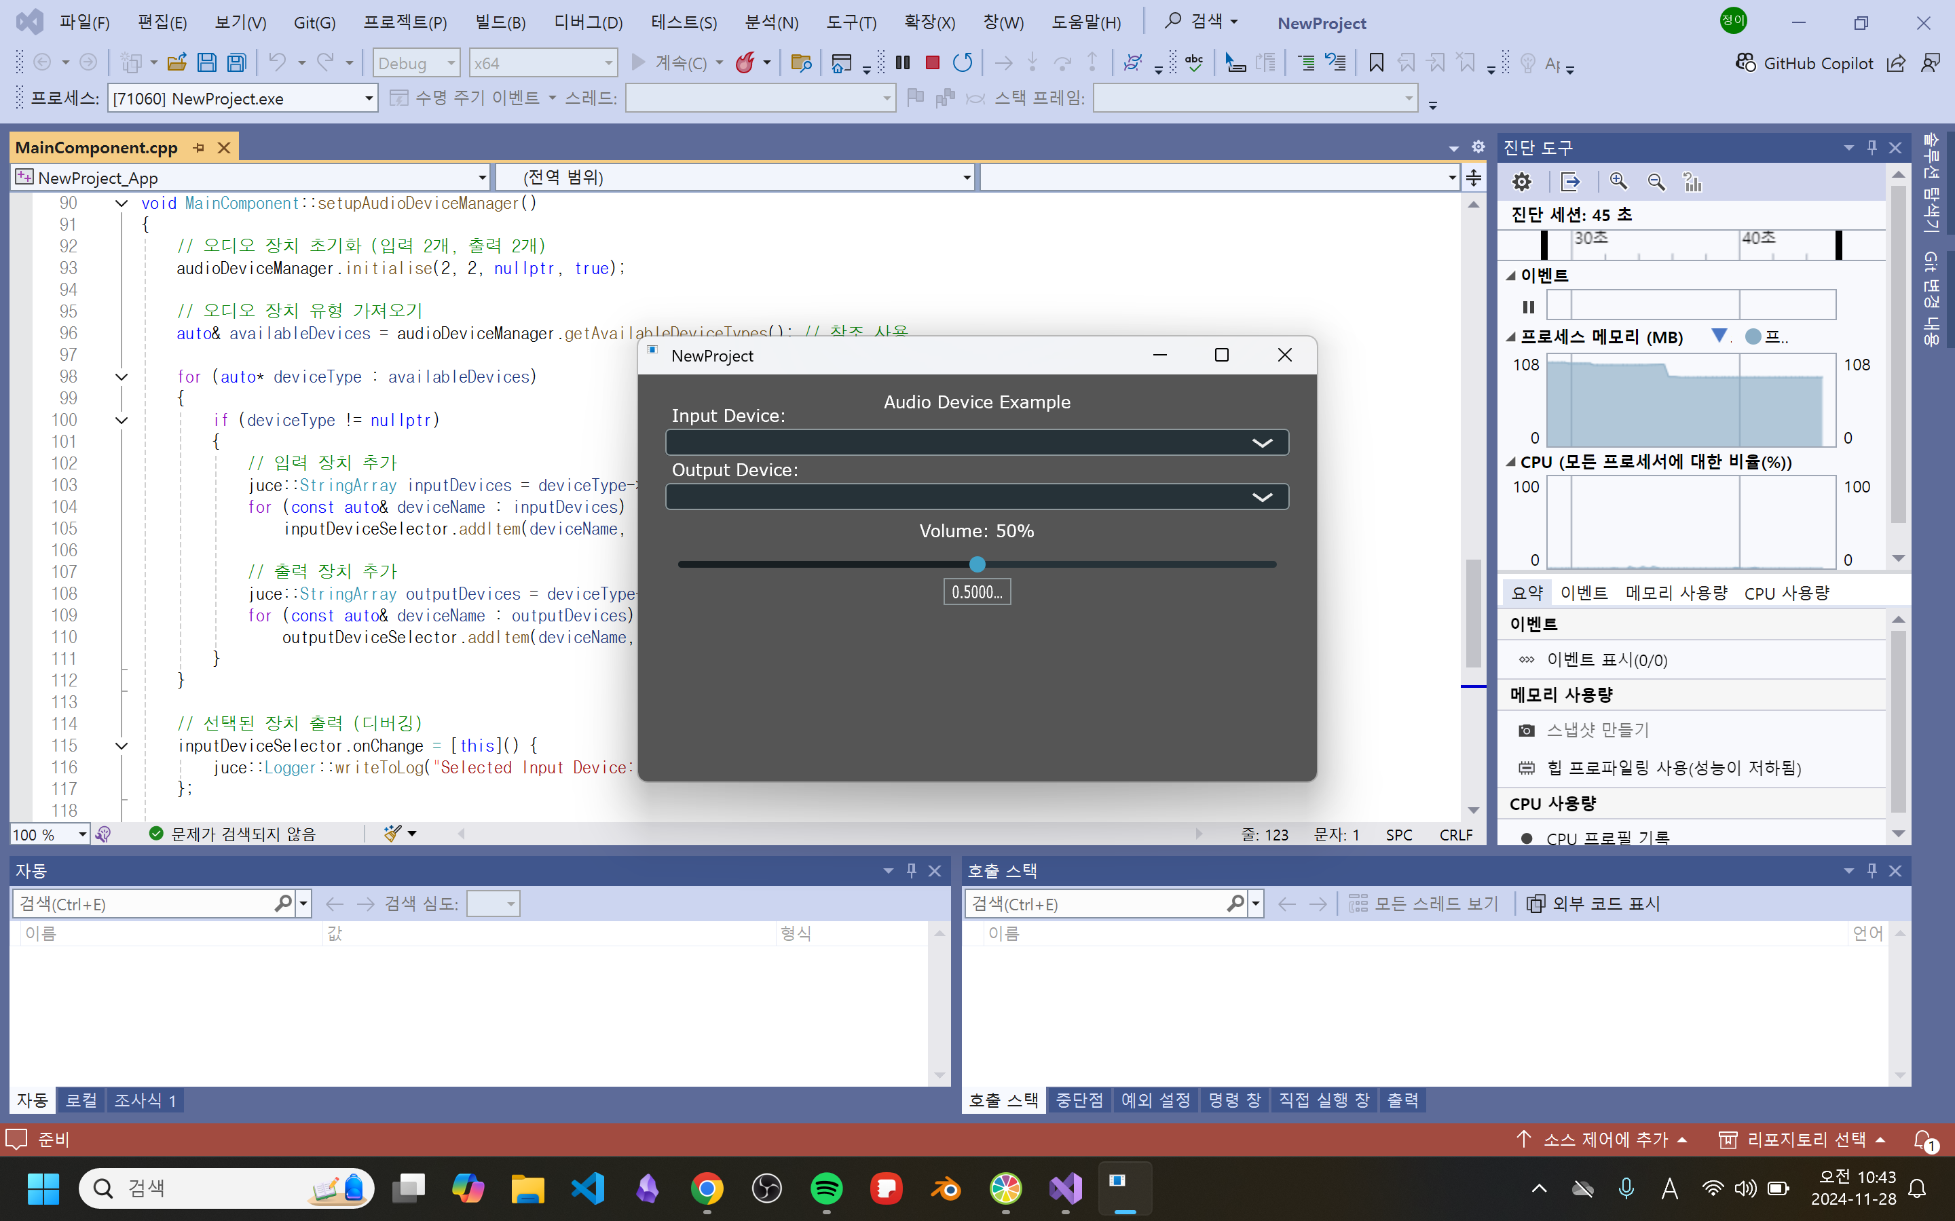The height and width of the screenshot is (1221, 1955).
Task: Open the 디버그(D) menu
Action: tap(587, 22)
